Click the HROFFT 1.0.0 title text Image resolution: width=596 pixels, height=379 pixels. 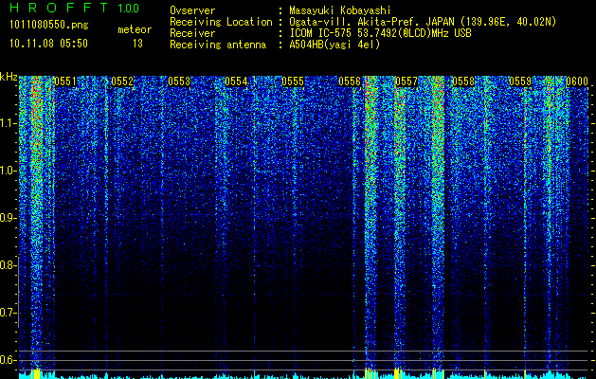[x=75, y=8]
